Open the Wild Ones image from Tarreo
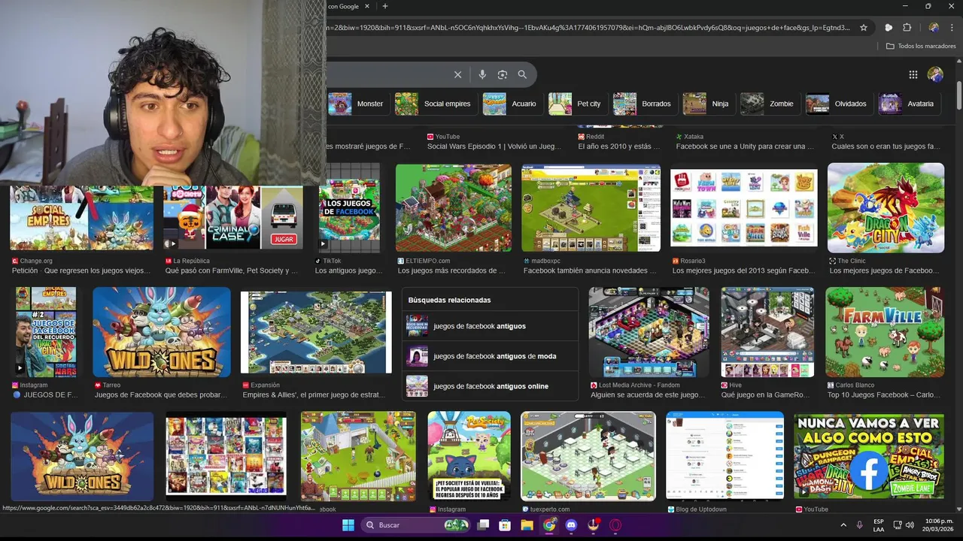 coord(162,332)
